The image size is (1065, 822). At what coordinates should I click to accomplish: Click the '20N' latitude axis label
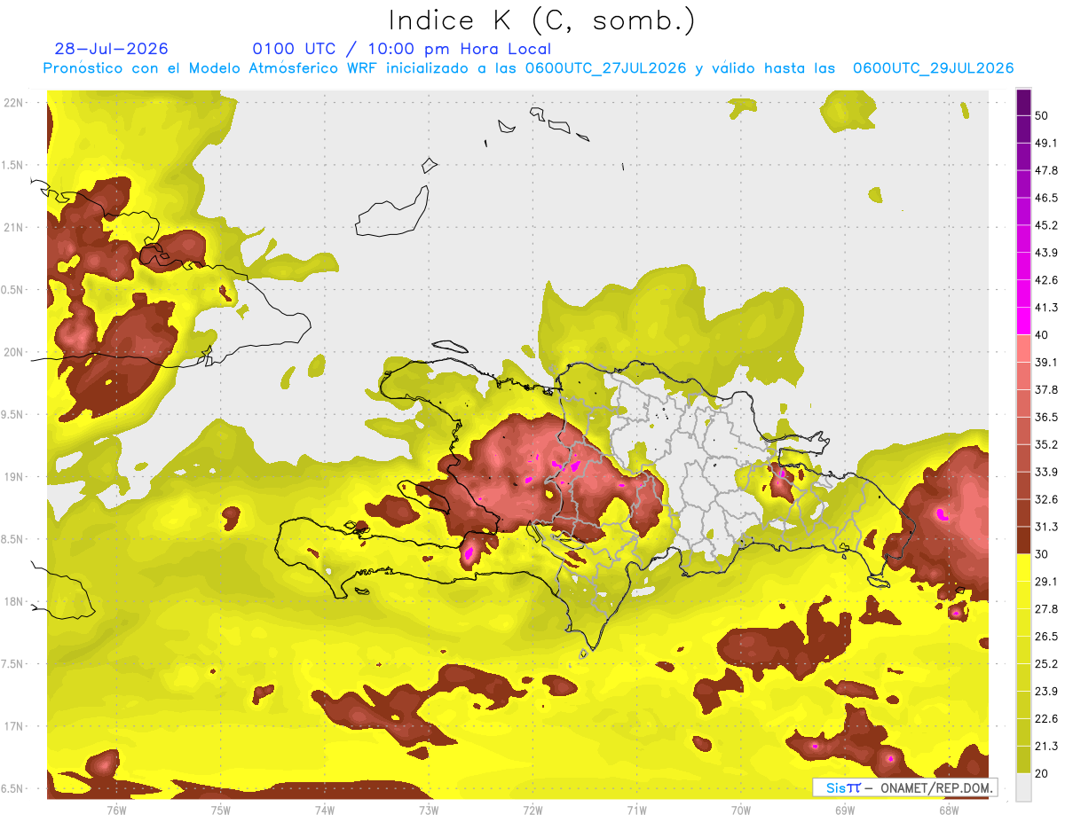tap(14, 352)
